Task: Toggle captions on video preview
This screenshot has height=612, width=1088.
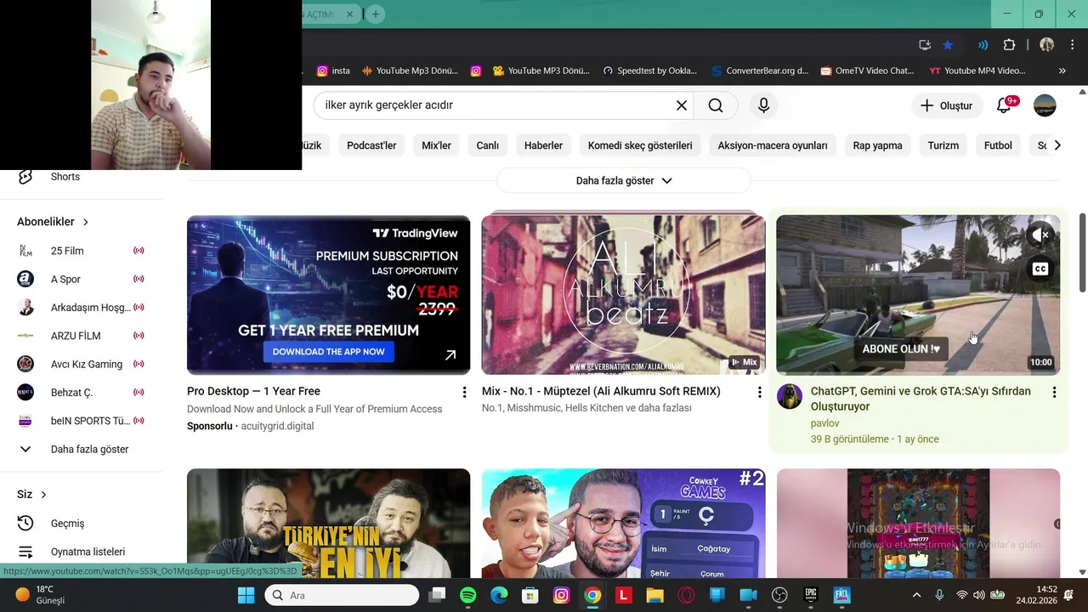Action: tap(1040, 269)
